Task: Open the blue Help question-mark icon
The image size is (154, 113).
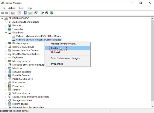Action: pos(25,13)
